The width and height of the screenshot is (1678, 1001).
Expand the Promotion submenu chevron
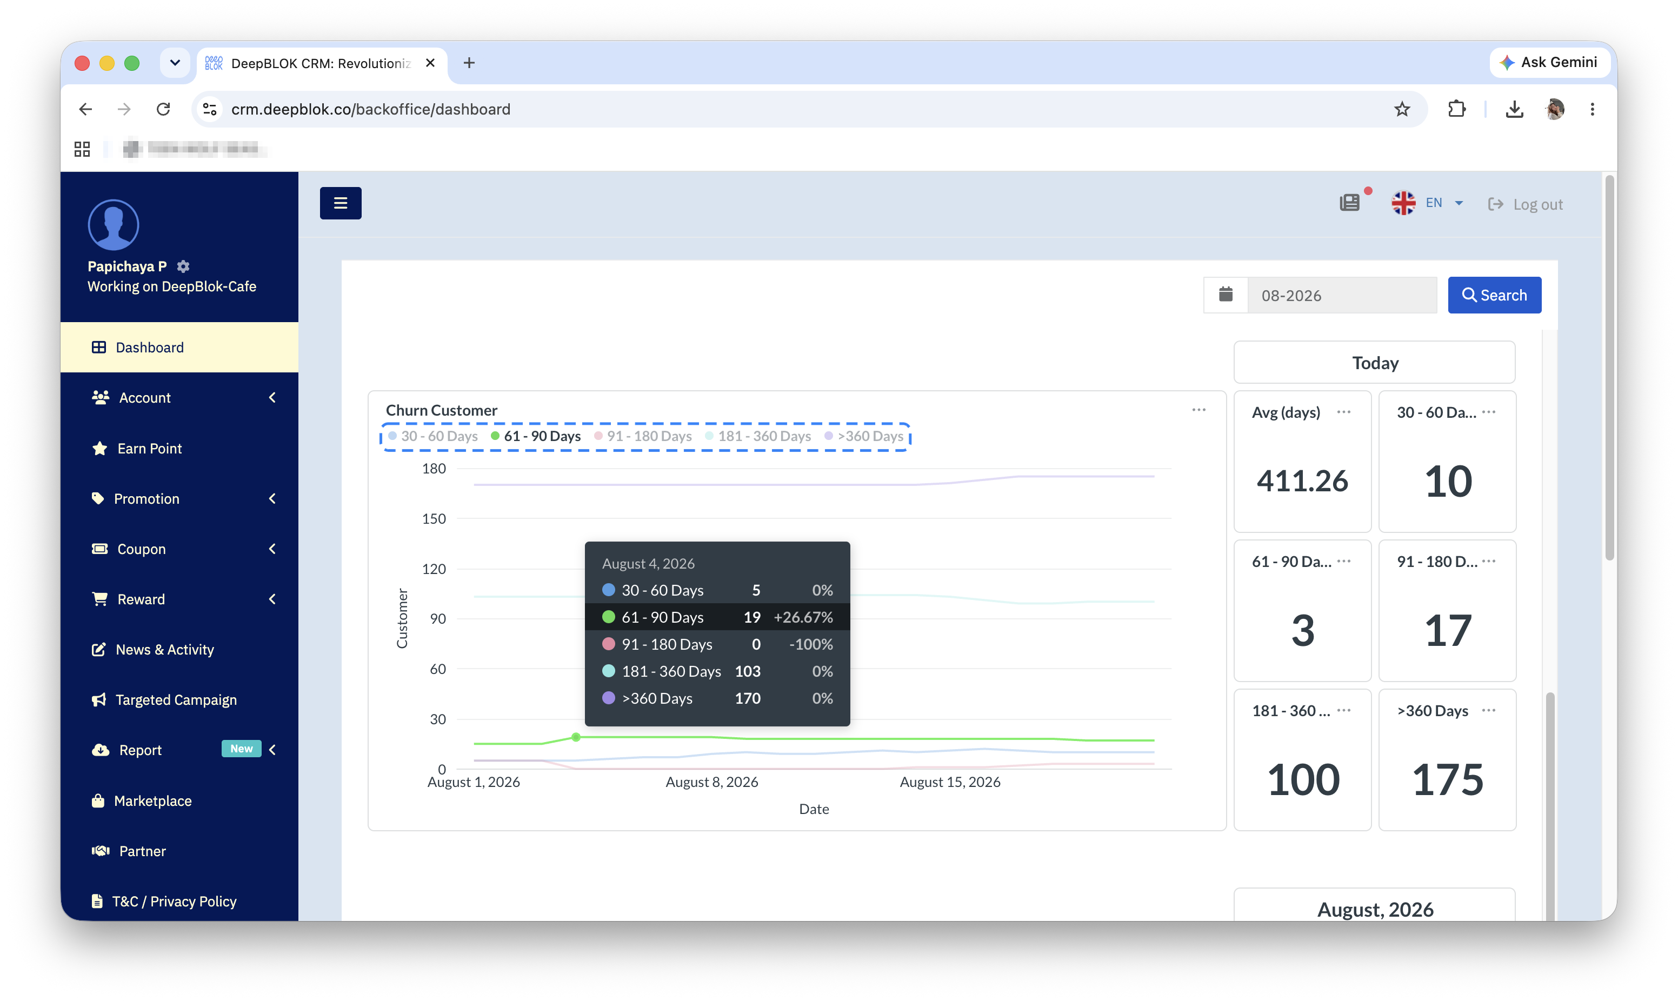pyautogui.click(x=272, y=498)
